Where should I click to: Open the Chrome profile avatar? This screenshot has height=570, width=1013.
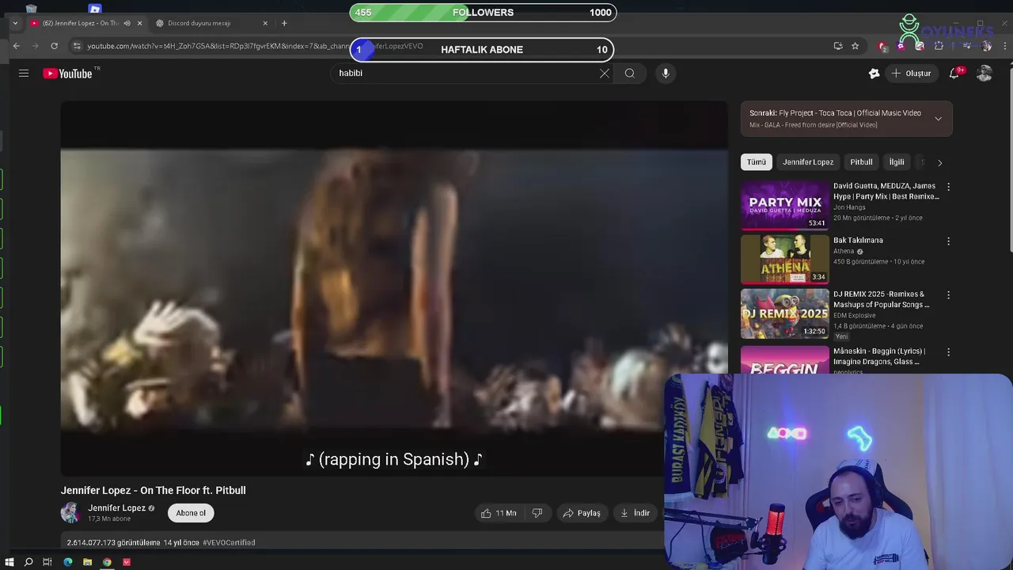pyautogui.click(x=986, y=46)
